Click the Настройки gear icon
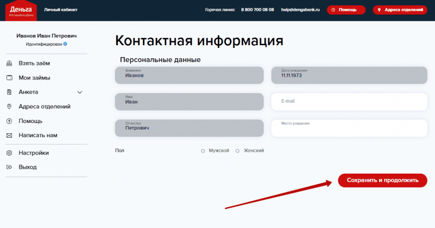The width and height of the screenshot is (435, 228). (x=9, y=153)
